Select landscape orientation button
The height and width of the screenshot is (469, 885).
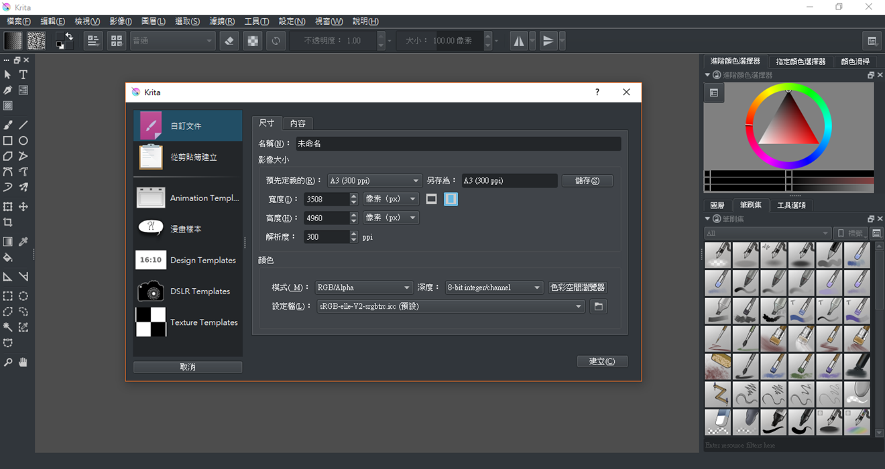[x=432, y=199]
